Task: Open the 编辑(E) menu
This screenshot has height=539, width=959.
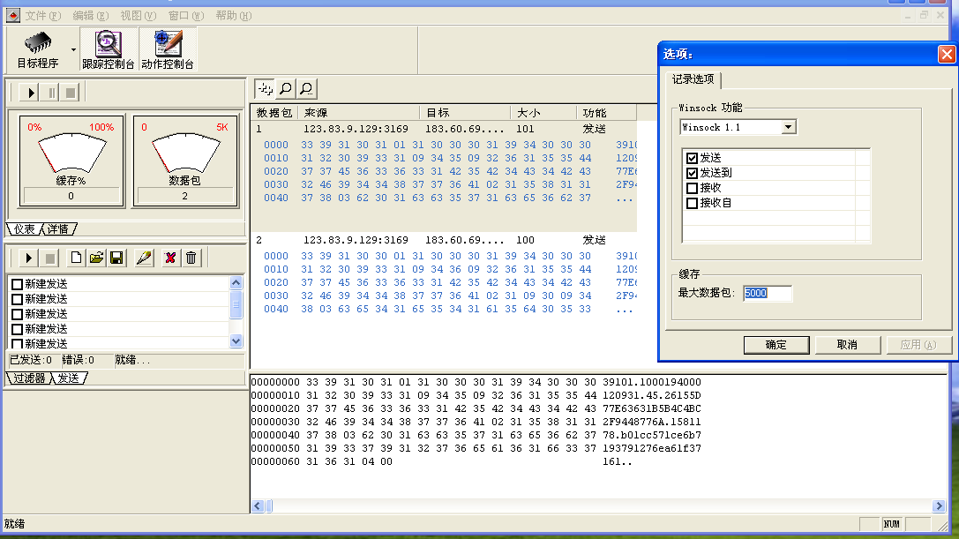Action: [x=91, y=15]
